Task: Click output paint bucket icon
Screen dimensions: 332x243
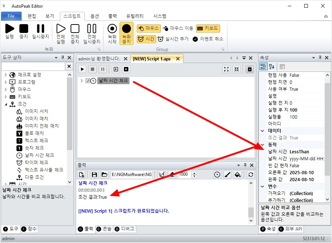Action: [238, 175]
